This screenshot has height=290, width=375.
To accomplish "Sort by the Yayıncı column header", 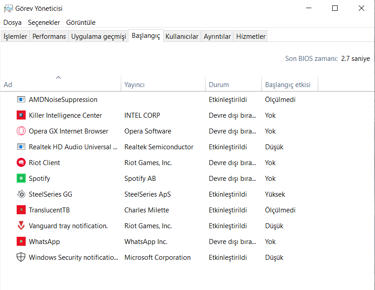I will pyautogui.click(x=162, y=84).
